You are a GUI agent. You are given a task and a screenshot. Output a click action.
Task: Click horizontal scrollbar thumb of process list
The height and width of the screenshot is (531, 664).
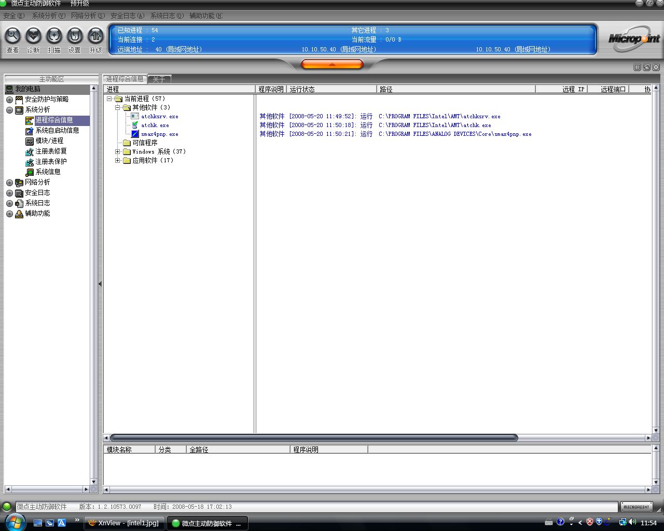(314, 438)
